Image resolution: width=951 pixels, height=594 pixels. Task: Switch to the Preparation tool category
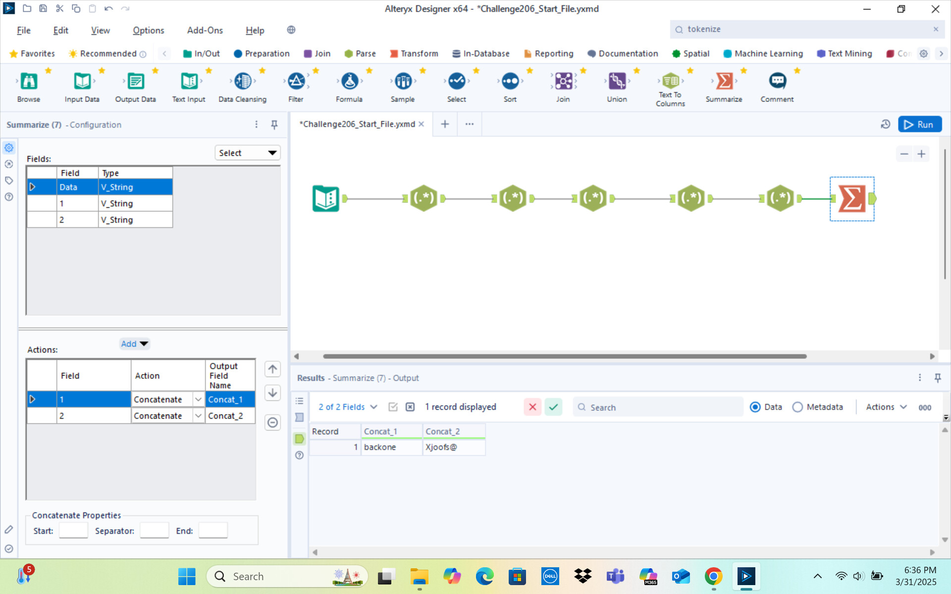[x=262, y=53]
